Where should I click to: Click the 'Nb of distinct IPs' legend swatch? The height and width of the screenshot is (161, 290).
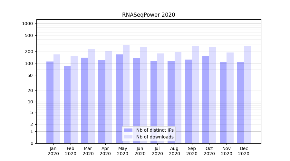click(x=128, y=130)
